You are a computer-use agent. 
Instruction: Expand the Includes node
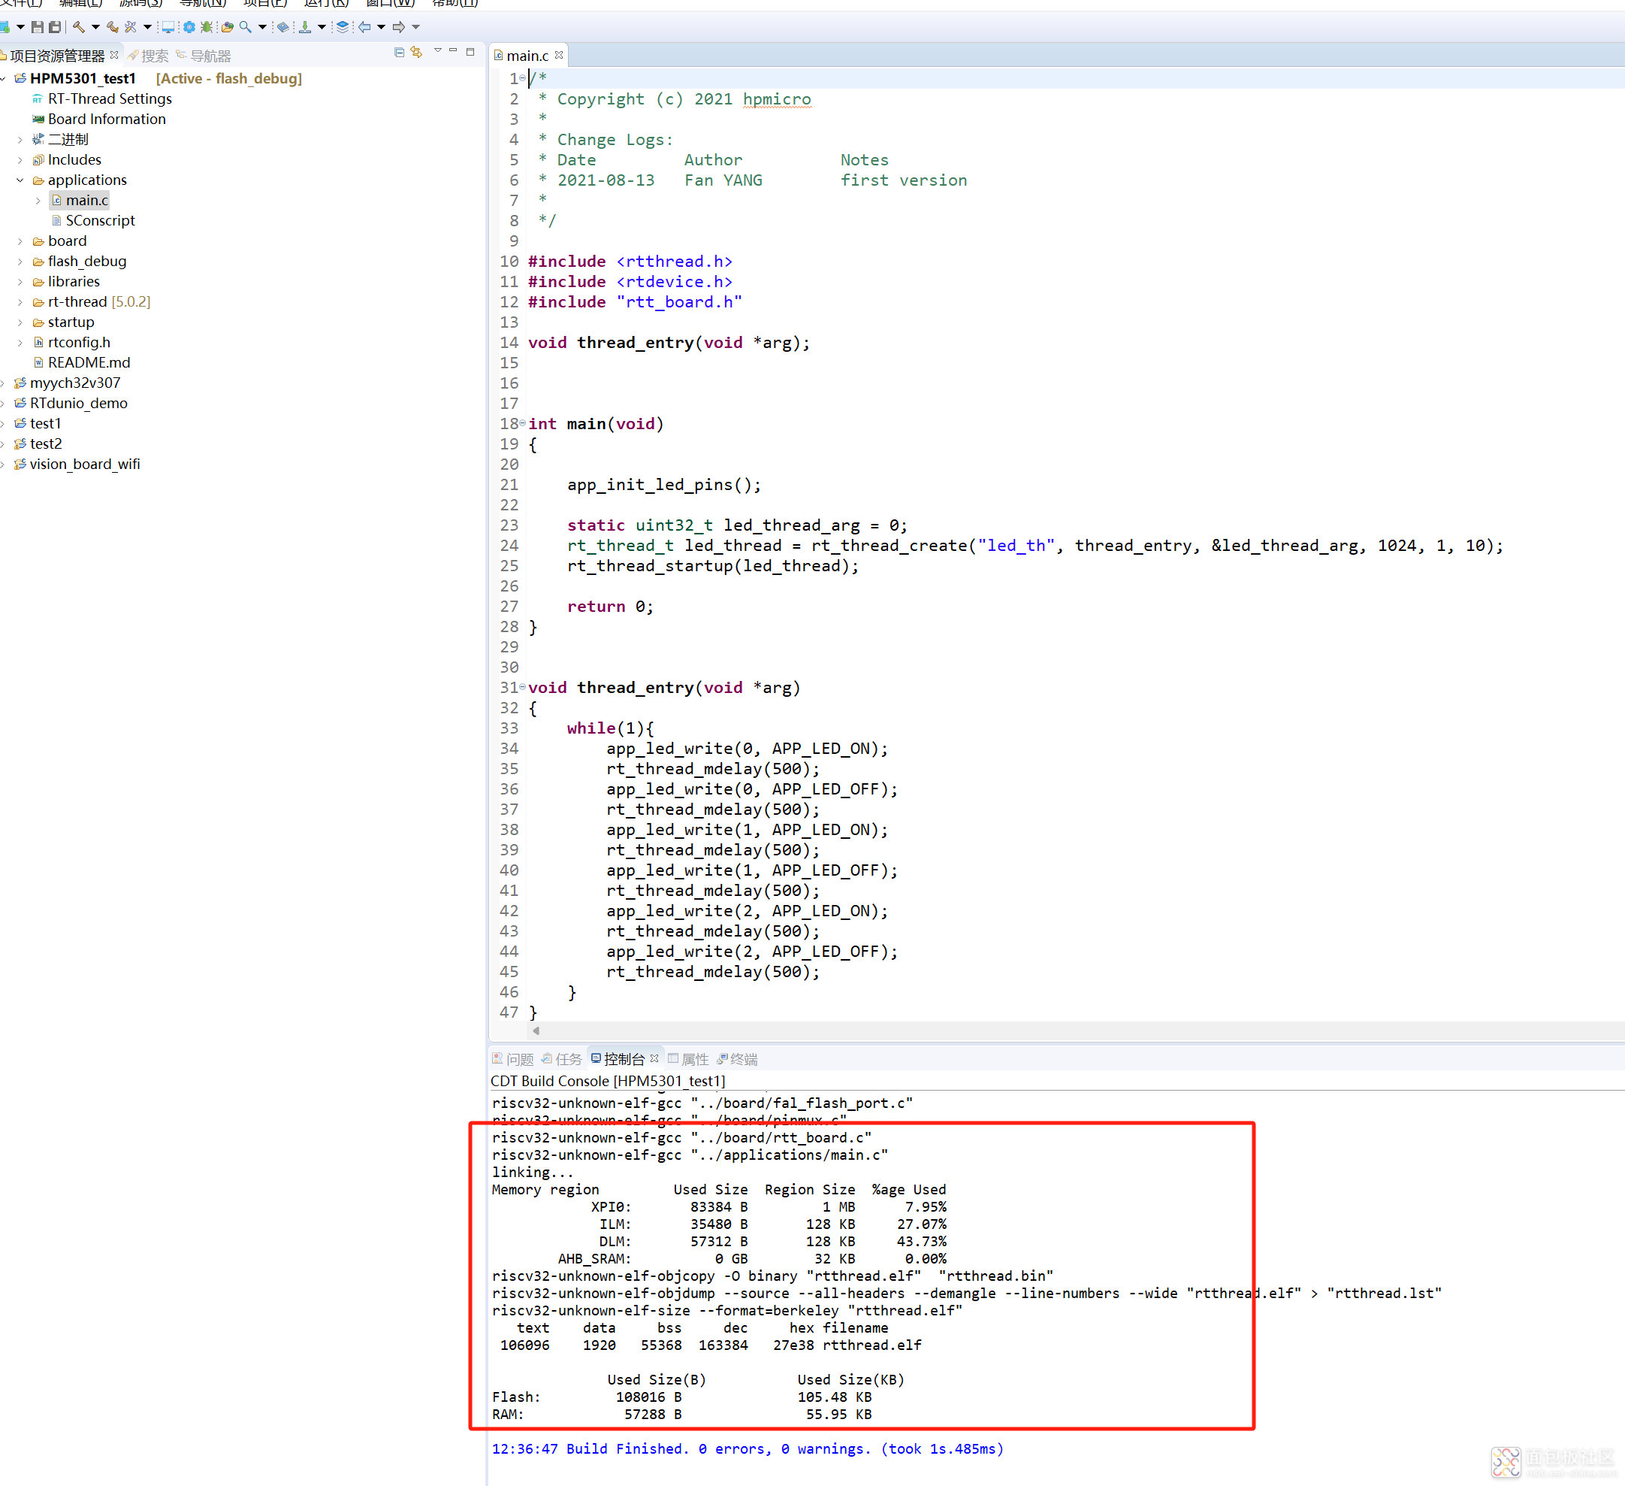[x=20, y=160]
